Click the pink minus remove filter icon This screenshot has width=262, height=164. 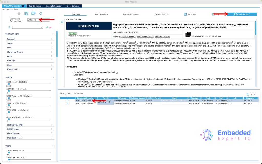tap(50, 27)
